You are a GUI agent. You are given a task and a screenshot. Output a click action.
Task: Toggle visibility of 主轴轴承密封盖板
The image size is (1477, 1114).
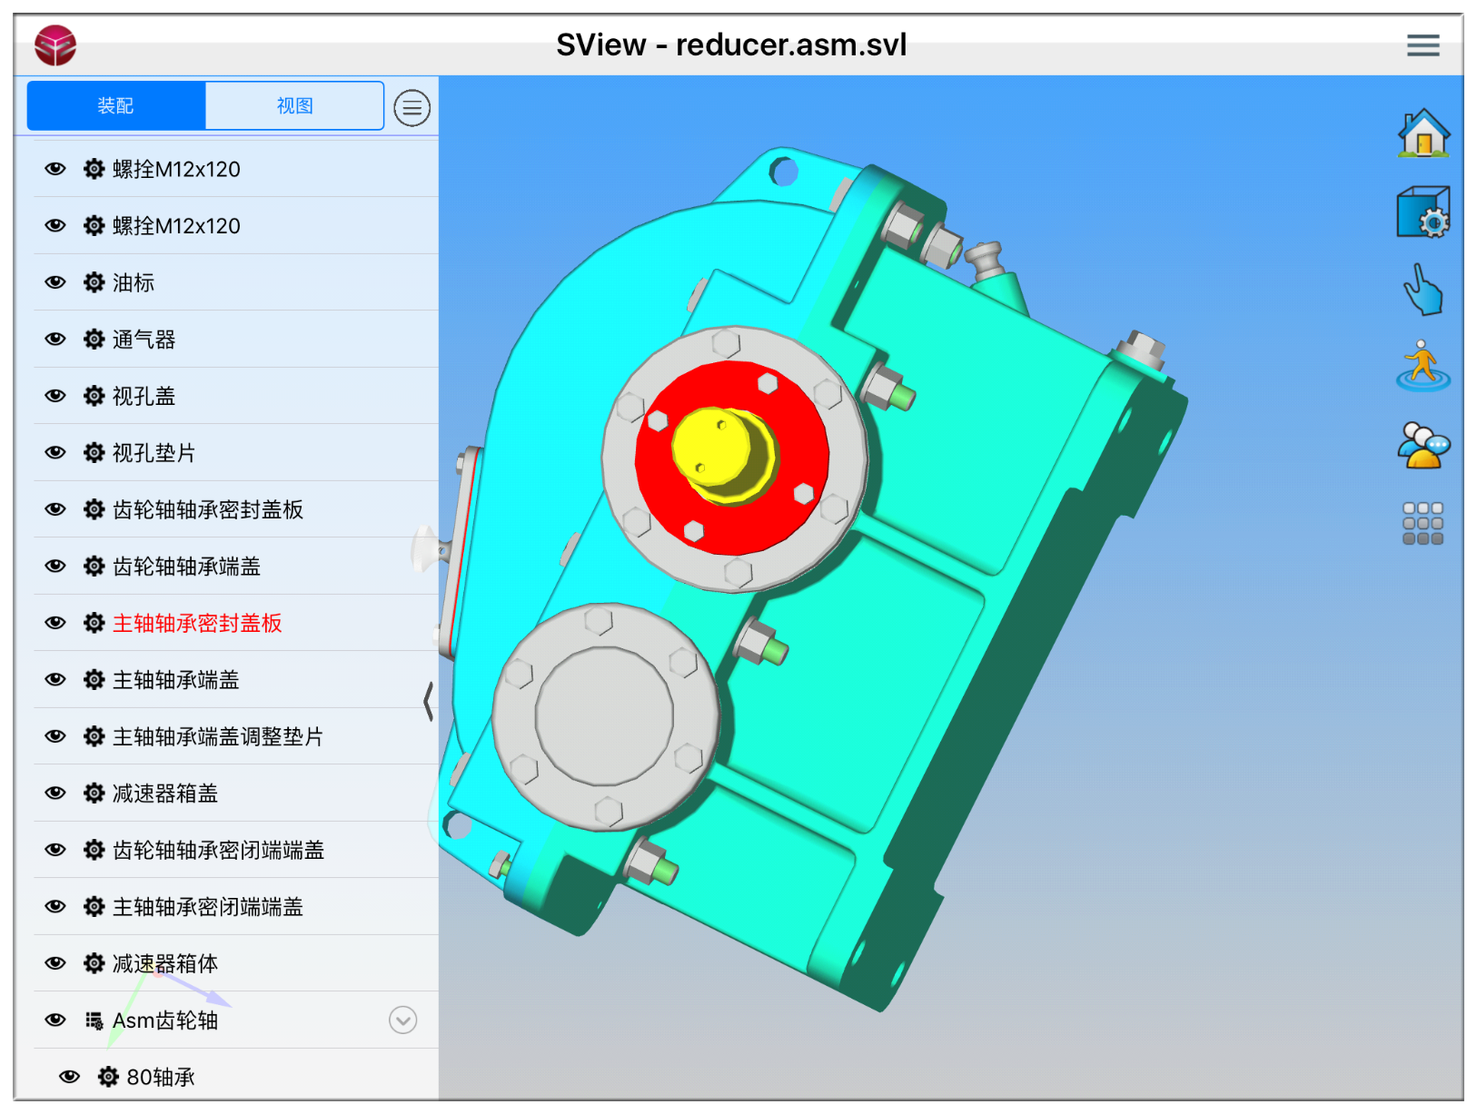click(x=55, y=623)
